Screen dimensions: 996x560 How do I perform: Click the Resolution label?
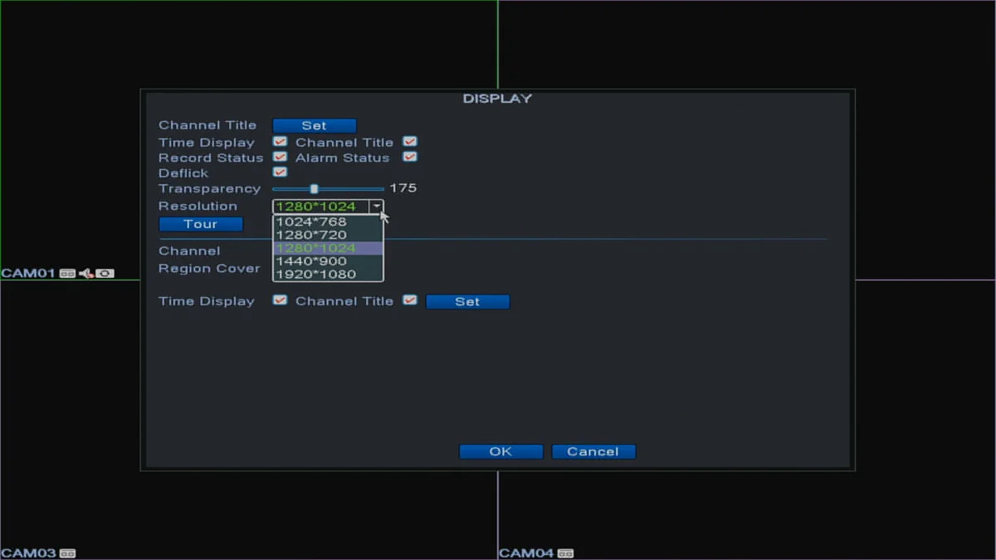click(x=198, y=207)
